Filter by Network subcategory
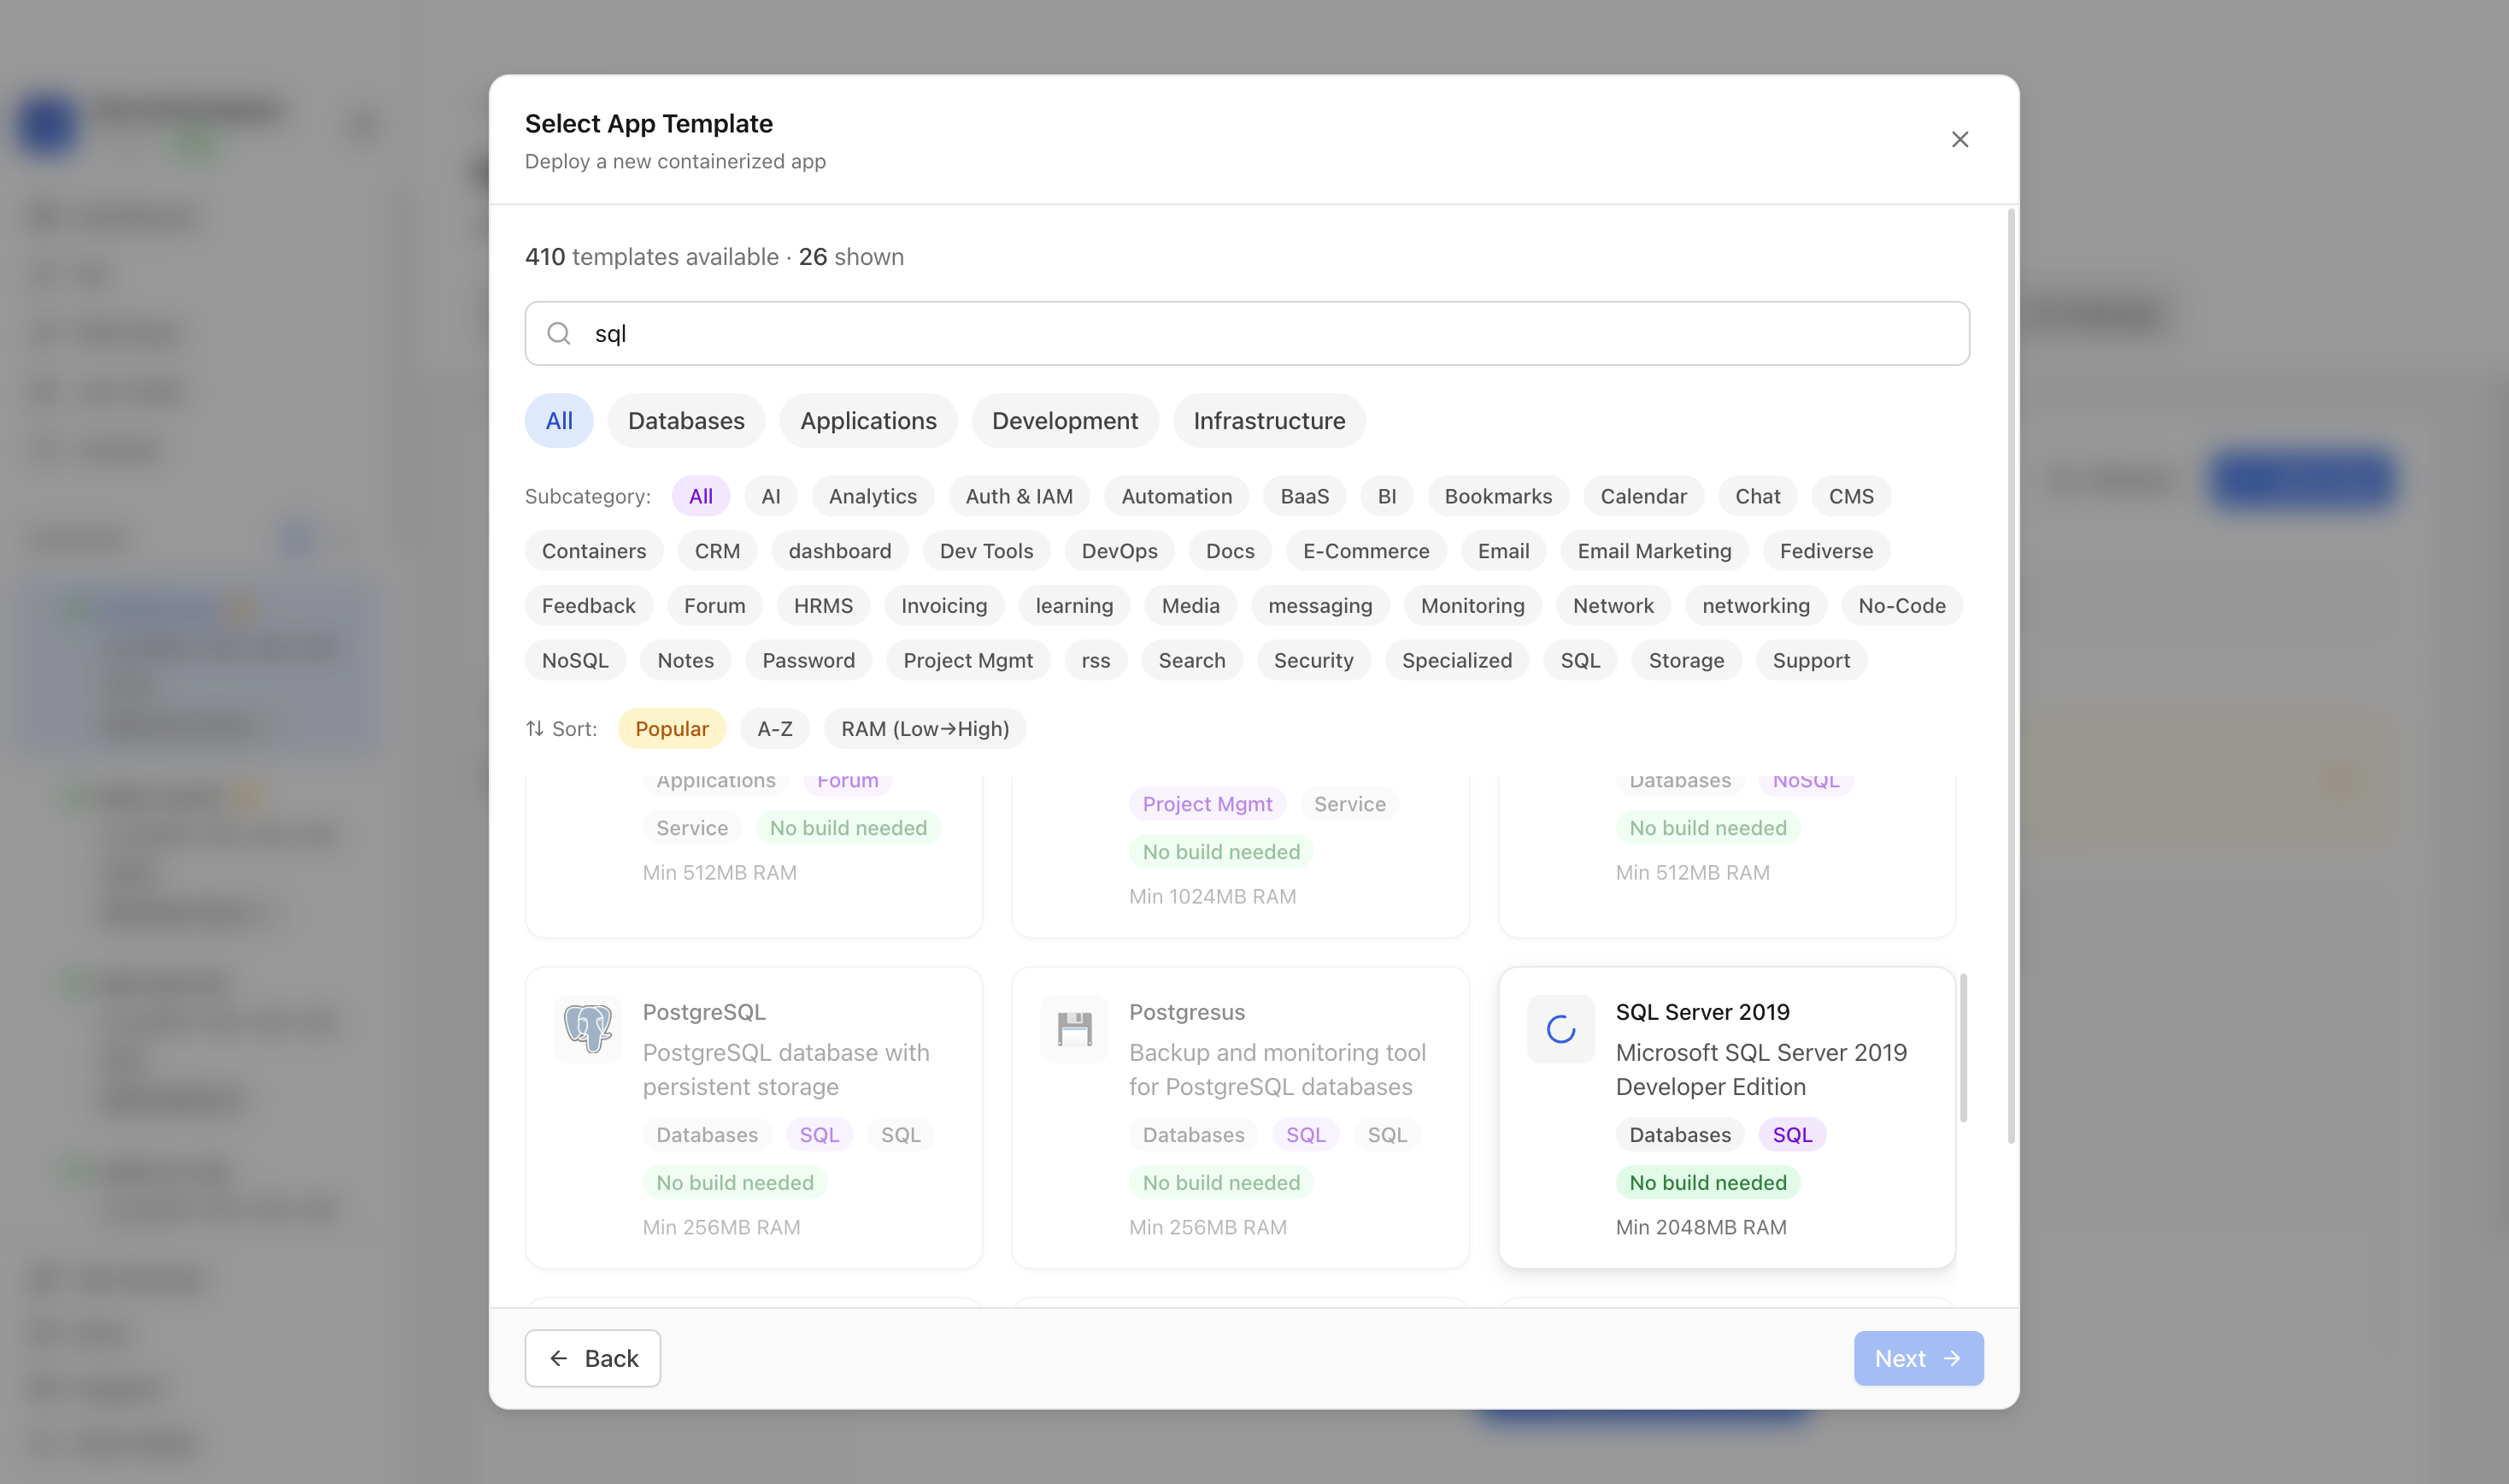 click(x=1613, y=605)
